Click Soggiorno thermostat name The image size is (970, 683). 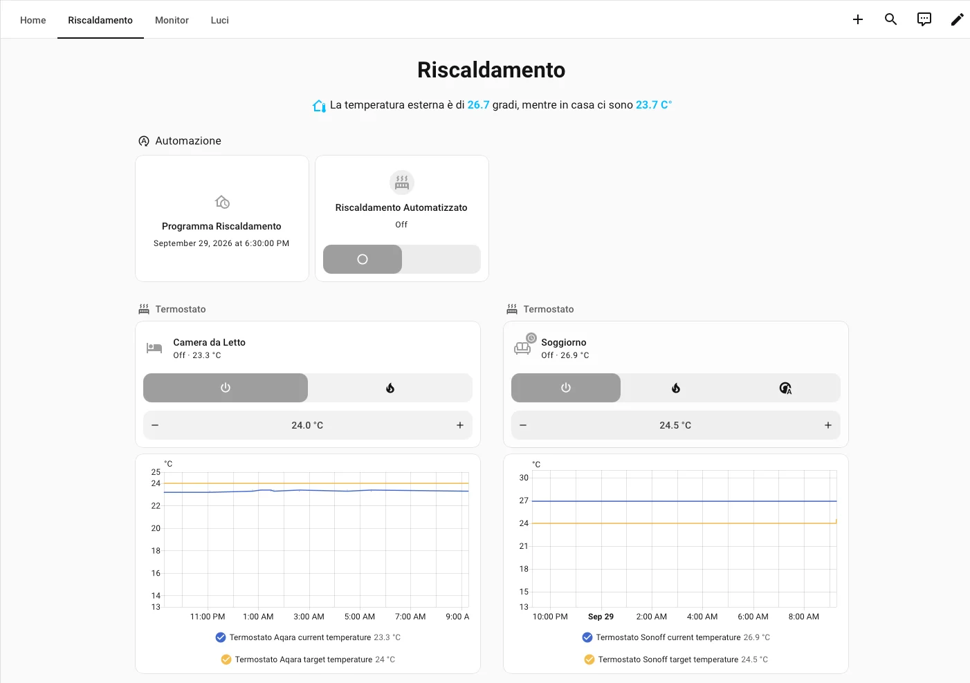564,342
